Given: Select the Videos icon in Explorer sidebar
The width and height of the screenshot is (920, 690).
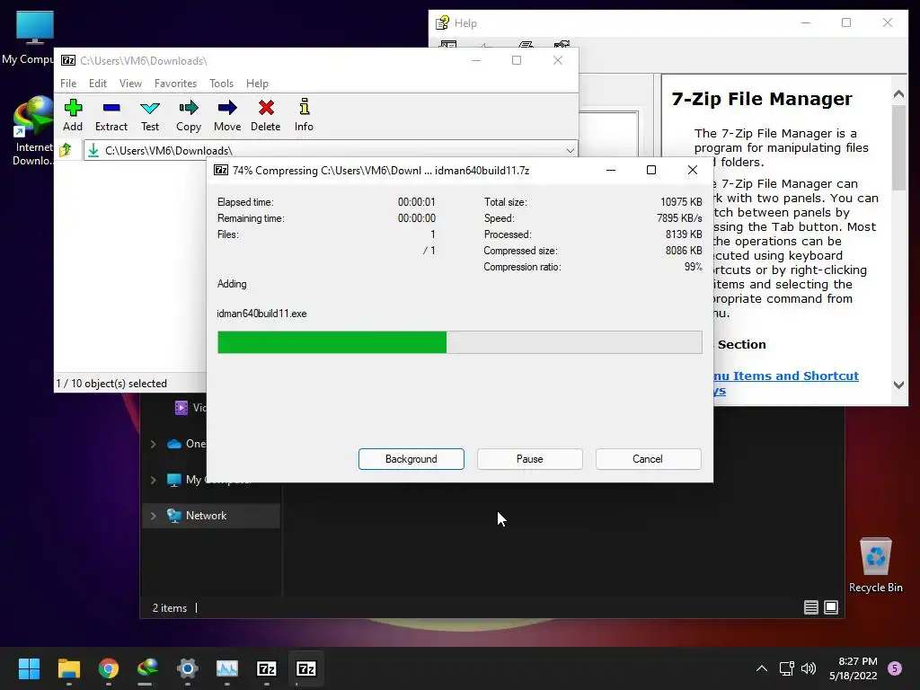Looking at the screenshot, I should coord(181,407).
